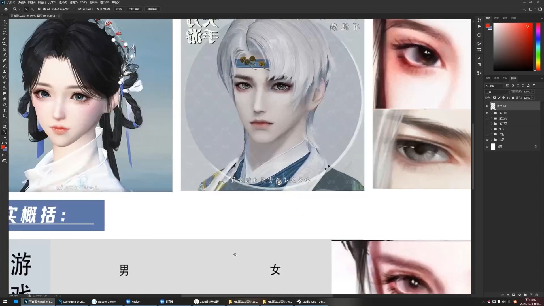Select the Clone Stamp tool
Screen dimensions: 544x306
coord(4,71)
